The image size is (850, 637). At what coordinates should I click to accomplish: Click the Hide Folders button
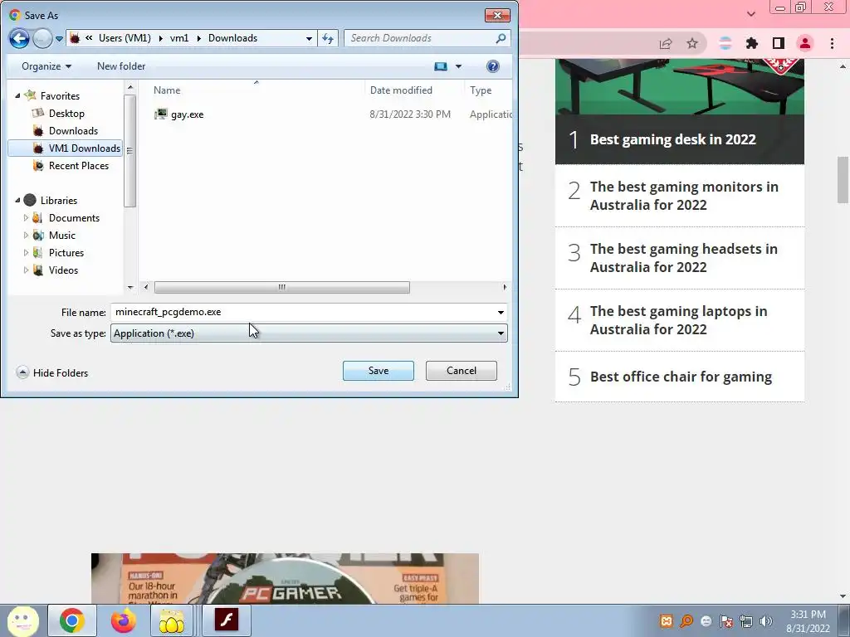pos(52,372)
